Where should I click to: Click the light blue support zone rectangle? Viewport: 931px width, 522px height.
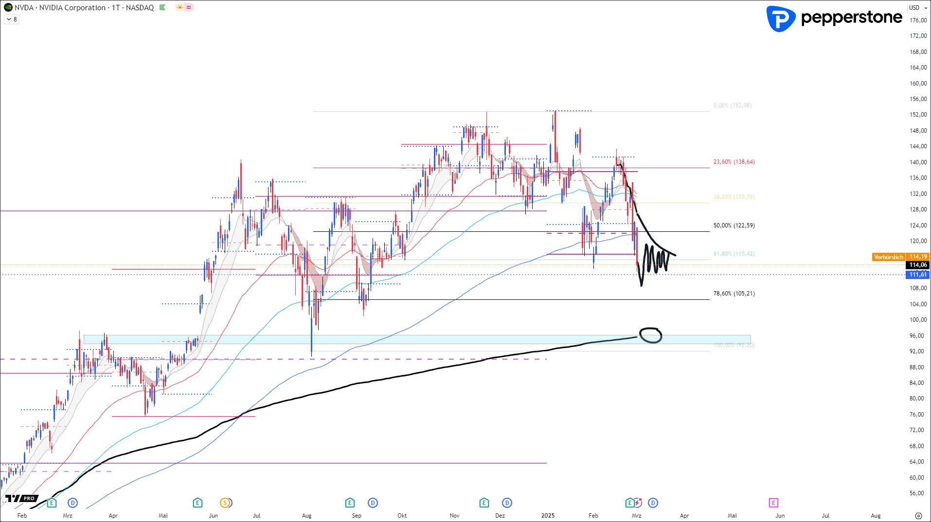click(417, 339)
